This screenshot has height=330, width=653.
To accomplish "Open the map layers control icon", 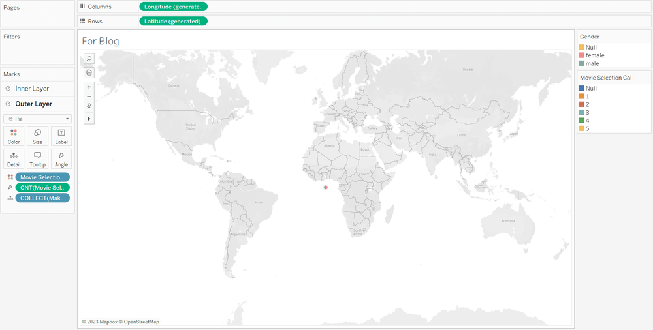I will [x=89, y=73].
